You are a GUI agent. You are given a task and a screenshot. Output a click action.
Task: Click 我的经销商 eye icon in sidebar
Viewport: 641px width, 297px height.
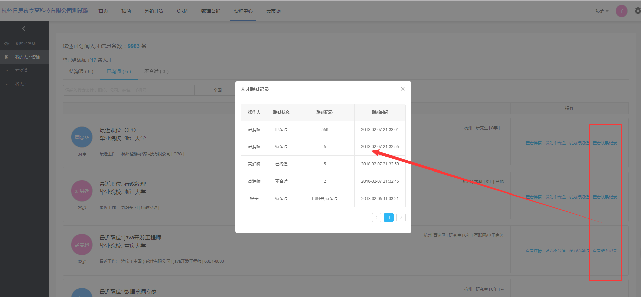pos(7,44)
